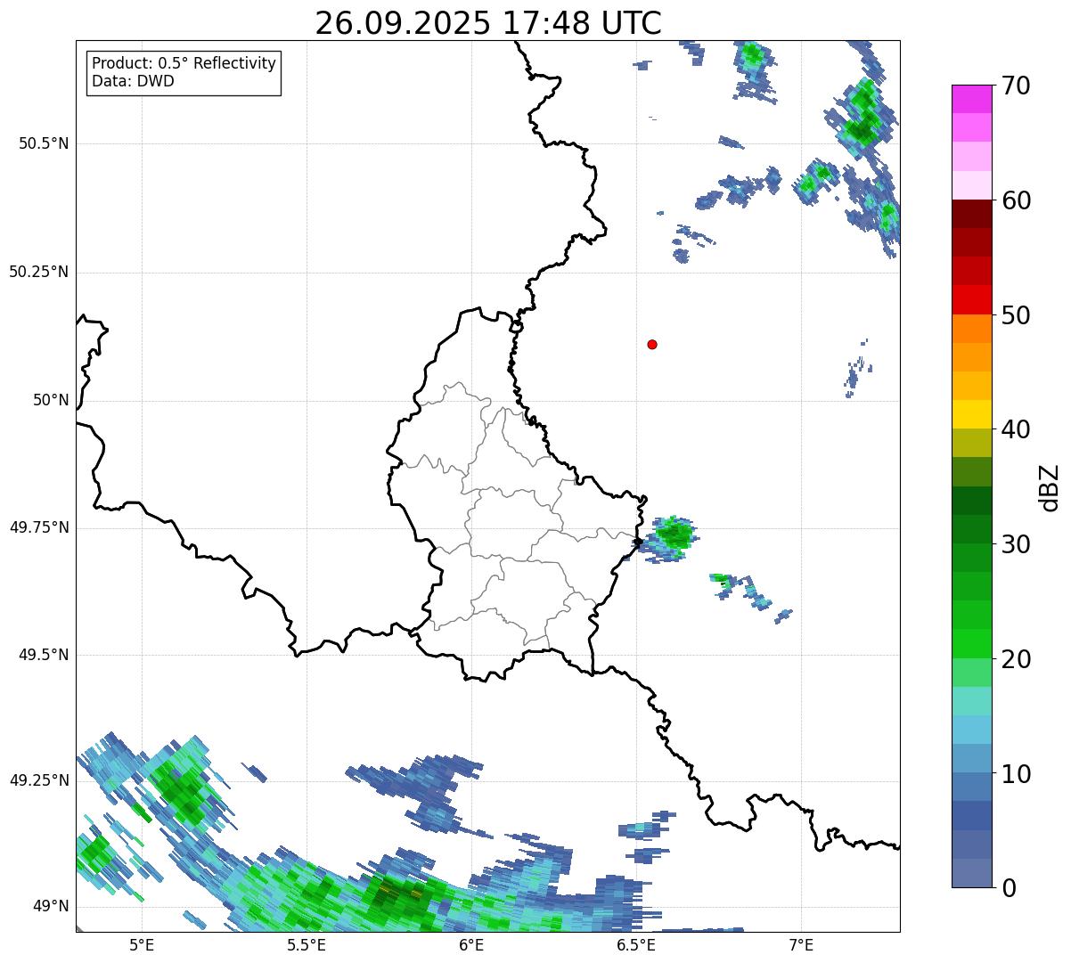Click the 49.5°N latitude label
This screenshot has height=963, width=1071.
(44, 655)
